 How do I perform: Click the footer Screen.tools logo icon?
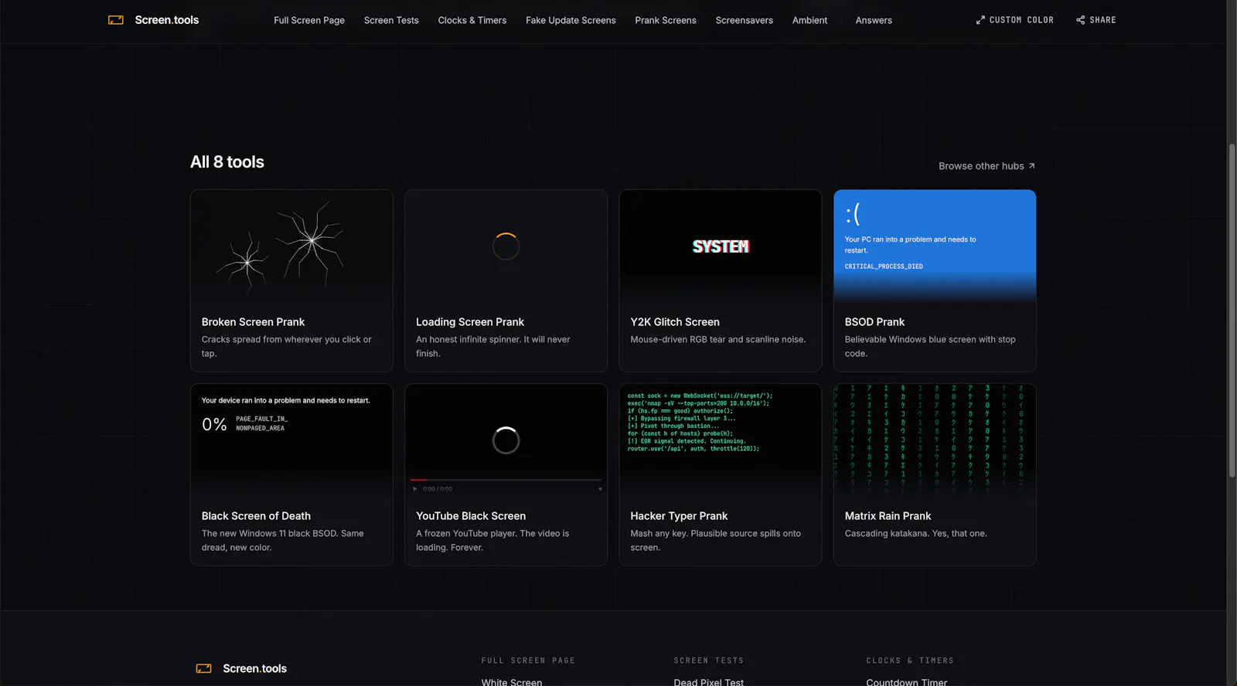[x=204, y=668]
